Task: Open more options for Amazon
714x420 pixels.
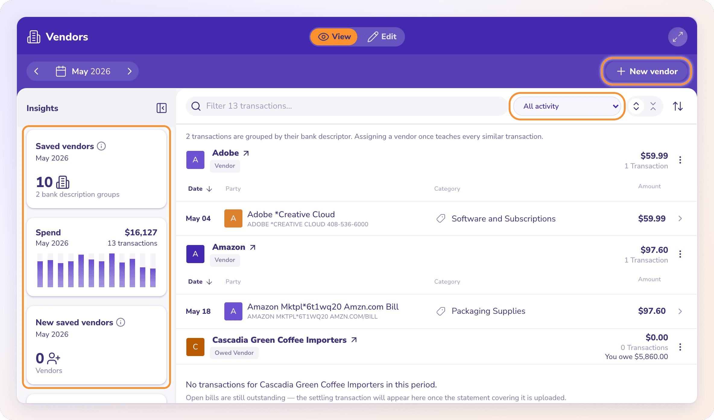Action: click(680, 254)
